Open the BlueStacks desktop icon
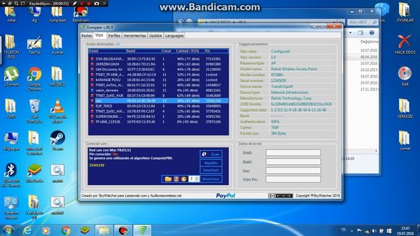This screenshot has width=420, height=236. (x=35, y=173)
